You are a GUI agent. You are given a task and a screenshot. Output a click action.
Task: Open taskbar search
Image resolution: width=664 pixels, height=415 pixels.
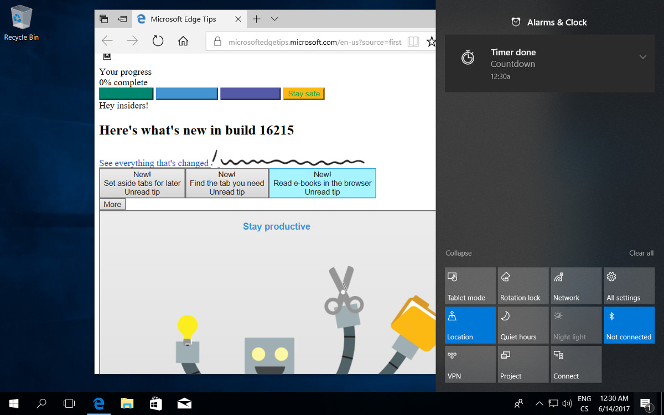[41, 404]
